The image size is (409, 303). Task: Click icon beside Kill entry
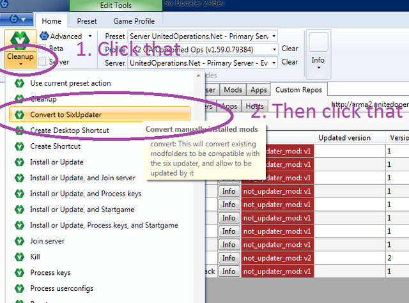[19, 257]
